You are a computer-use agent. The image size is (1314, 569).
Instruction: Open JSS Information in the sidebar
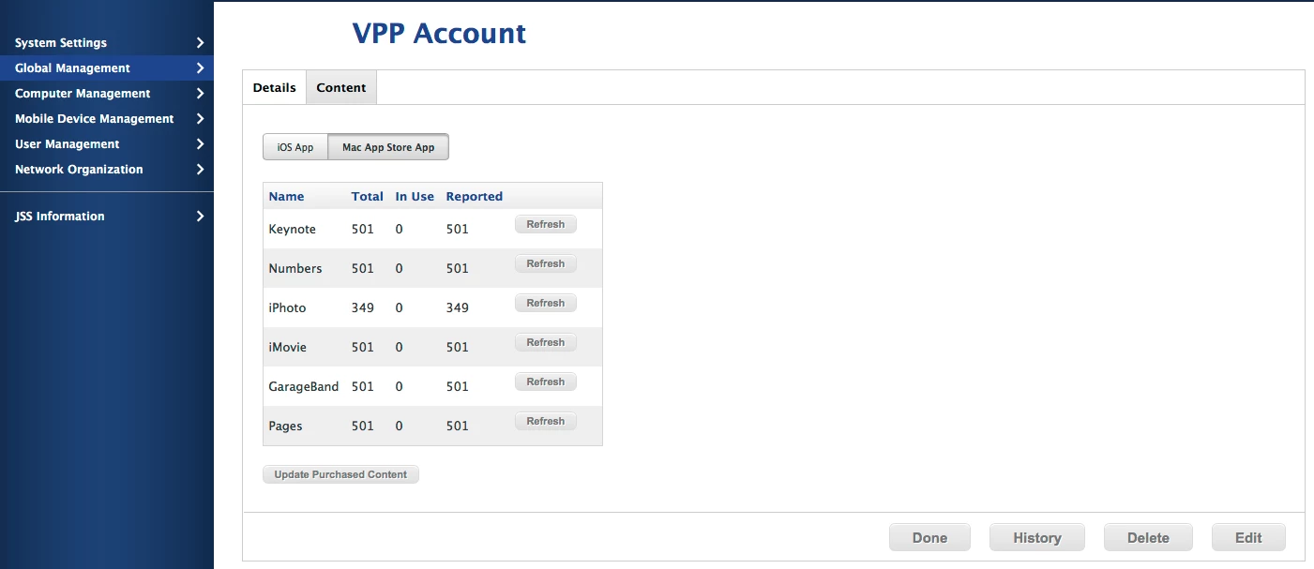(x=107, y=217)
